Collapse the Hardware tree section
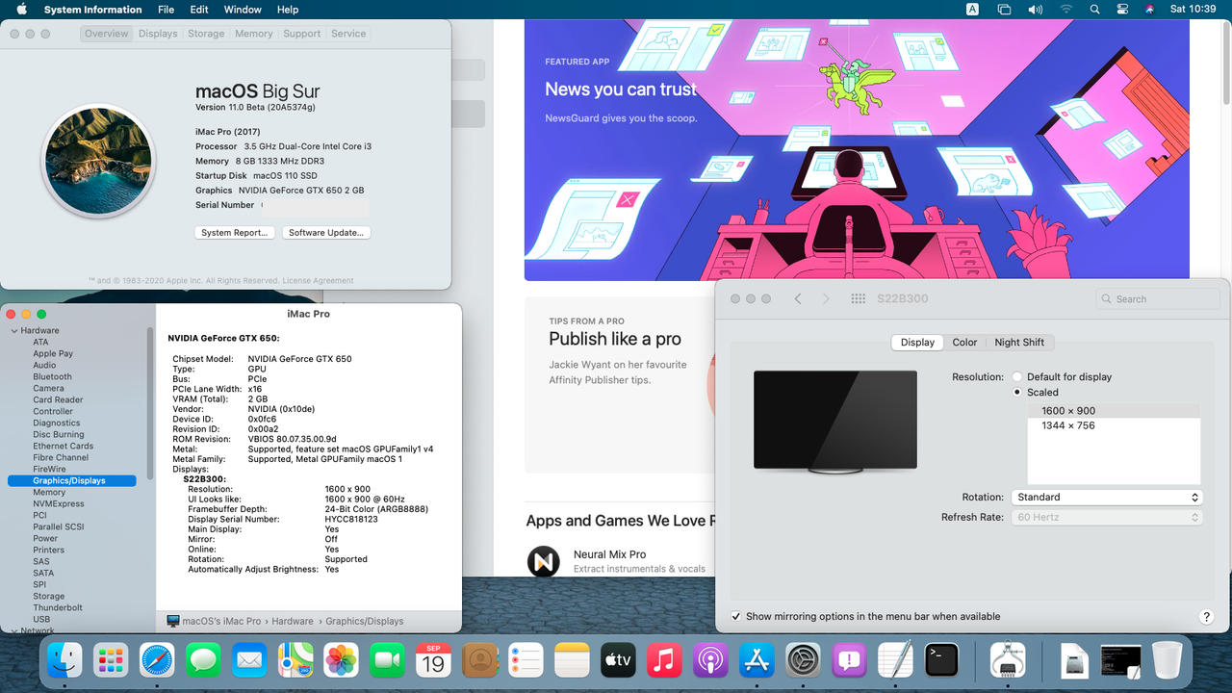Screen dimensions: 1232x693 tap(13, 331)
